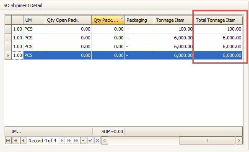Click the edit record up-arrow button
The image size is (249, 152).
point(83,141)
